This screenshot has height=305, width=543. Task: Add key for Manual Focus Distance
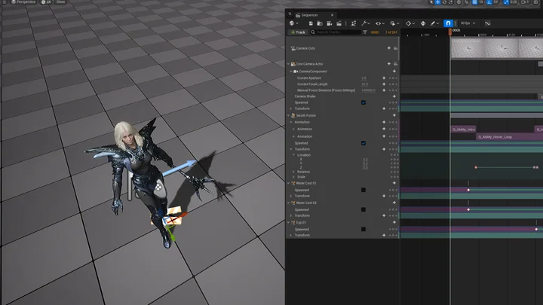click(x=384, y=90)
